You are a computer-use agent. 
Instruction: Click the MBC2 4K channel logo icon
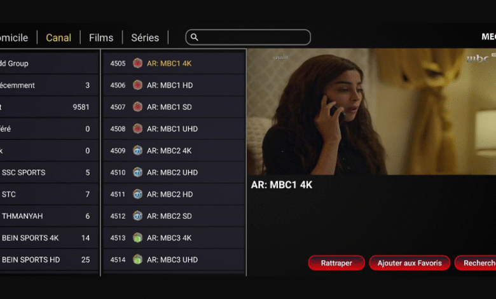[137, 151]
